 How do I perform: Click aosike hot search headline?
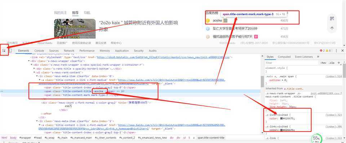(217, 20)
